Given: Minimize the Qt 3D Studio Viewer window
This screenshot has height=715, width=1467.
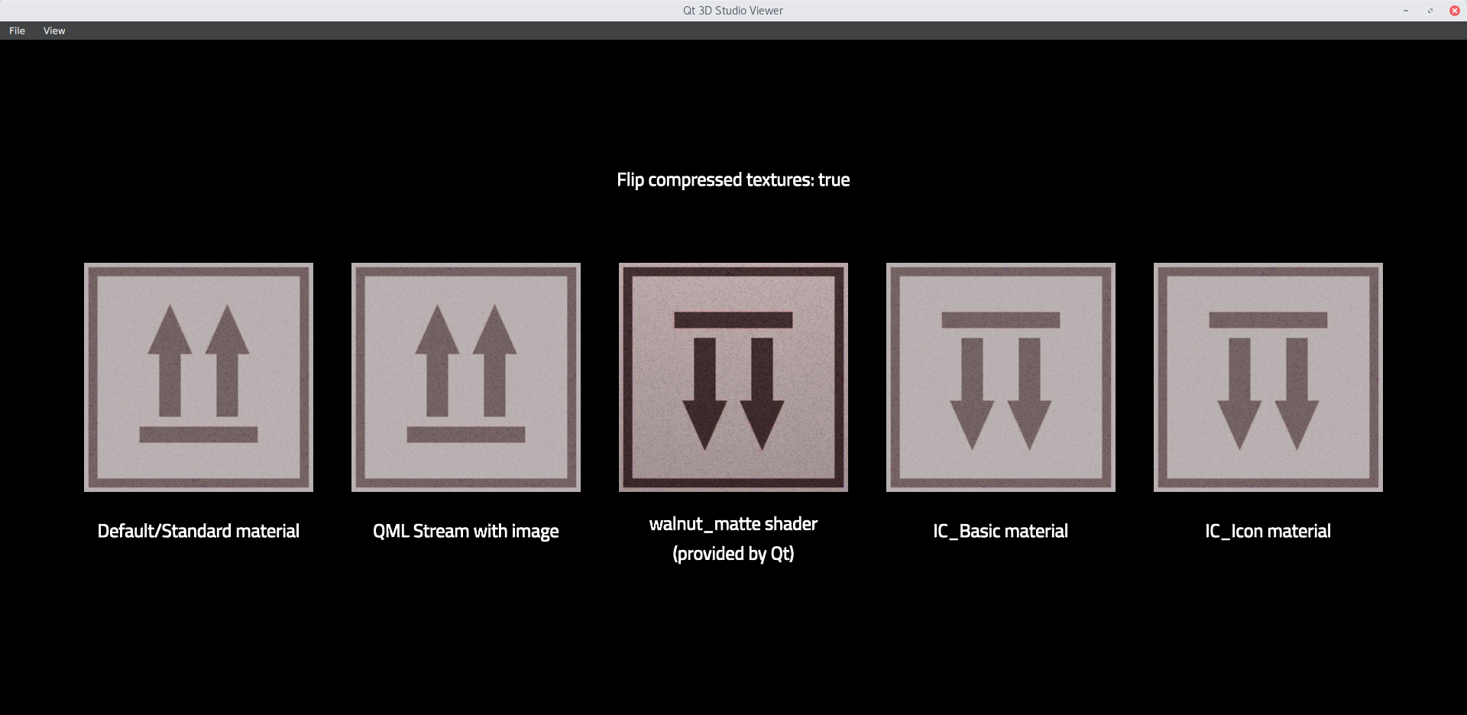Looking at the screenshot, I should 1406,11.
